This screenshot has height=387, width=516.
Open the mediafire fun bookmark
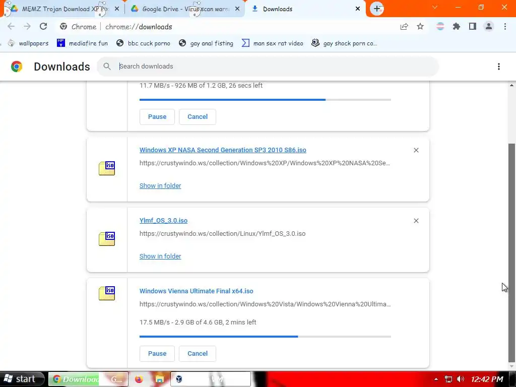pos(82,43)
